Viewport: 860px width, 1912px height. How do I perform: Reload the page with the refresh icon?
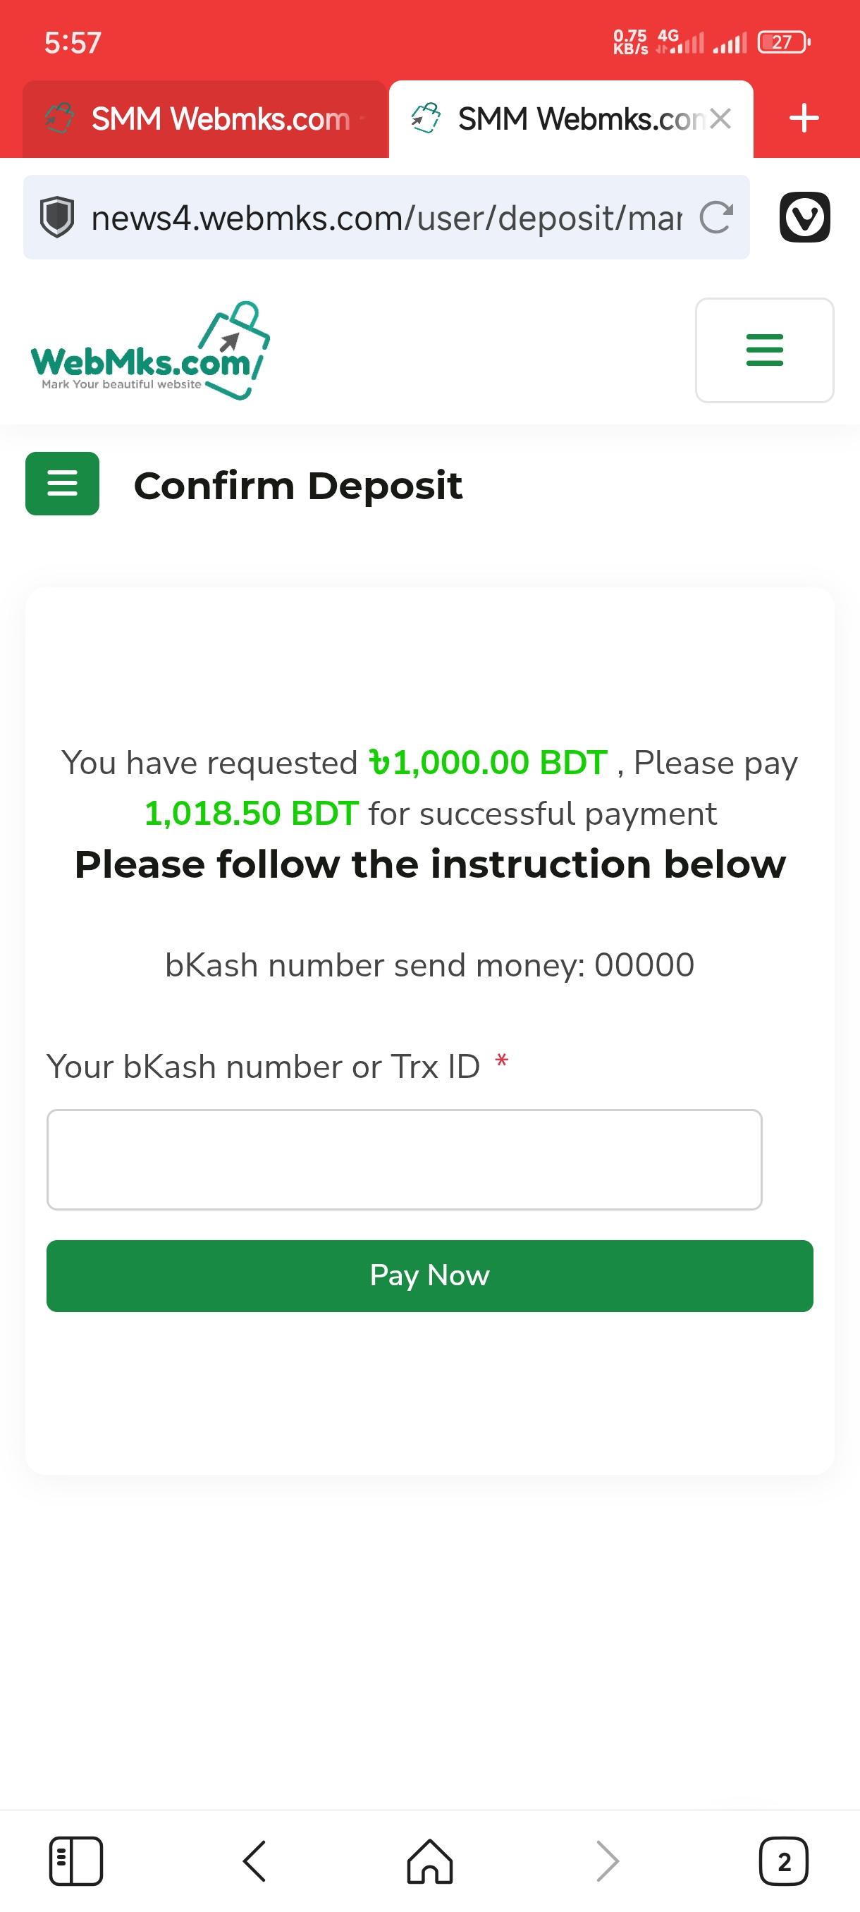coord(716,217)
